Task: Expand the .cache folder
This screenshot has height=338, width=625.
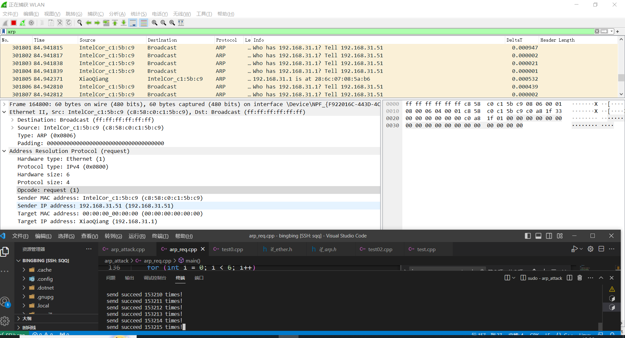Action: 24,270
